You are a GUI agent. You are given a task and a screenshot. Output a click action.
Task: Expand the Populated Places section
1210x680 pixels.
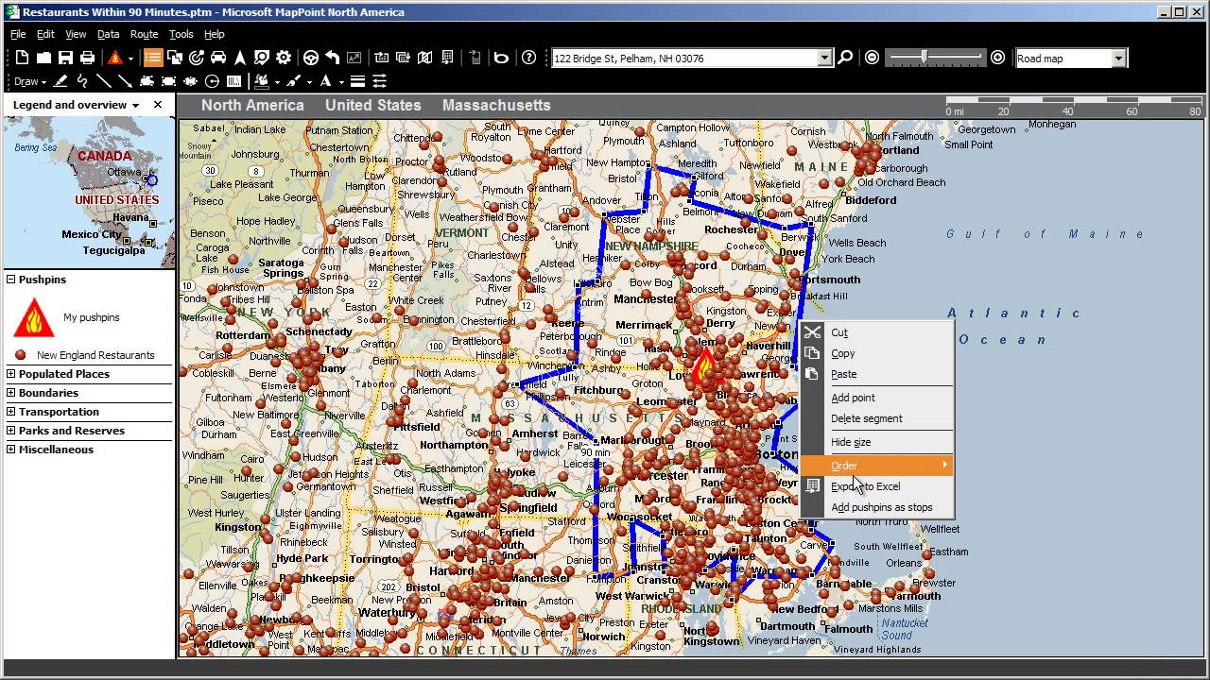coord(11,374)
